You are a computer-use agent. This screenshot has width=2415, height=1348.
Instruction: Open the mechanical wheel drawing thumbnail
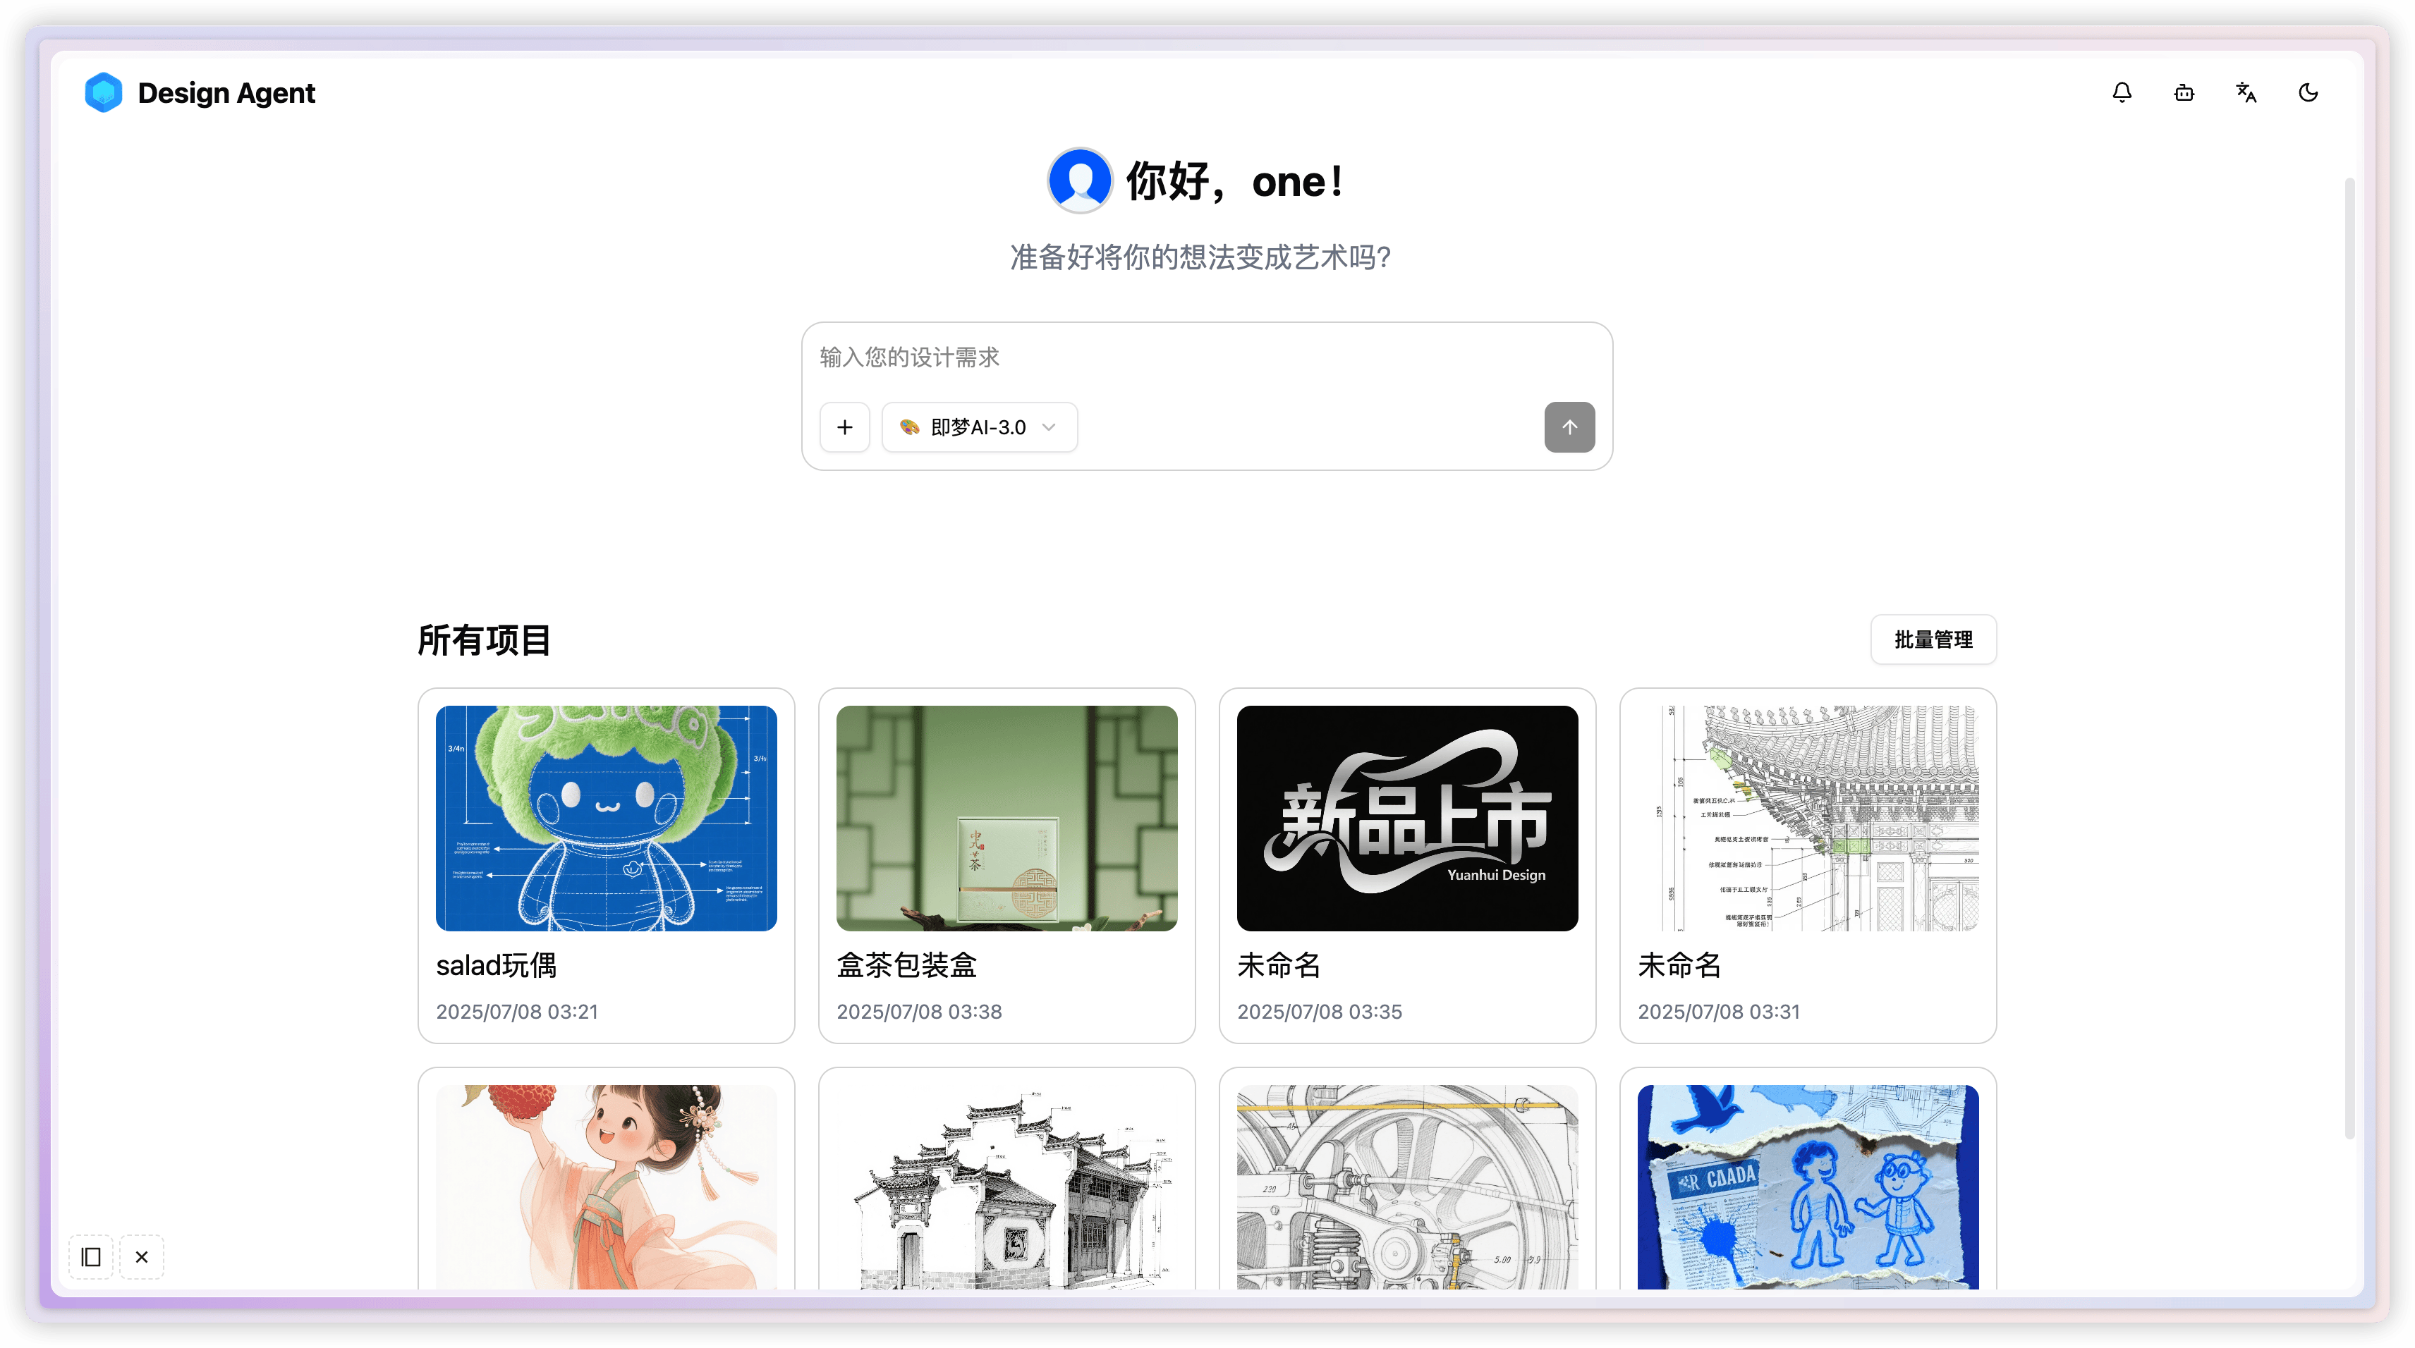1407,1187
